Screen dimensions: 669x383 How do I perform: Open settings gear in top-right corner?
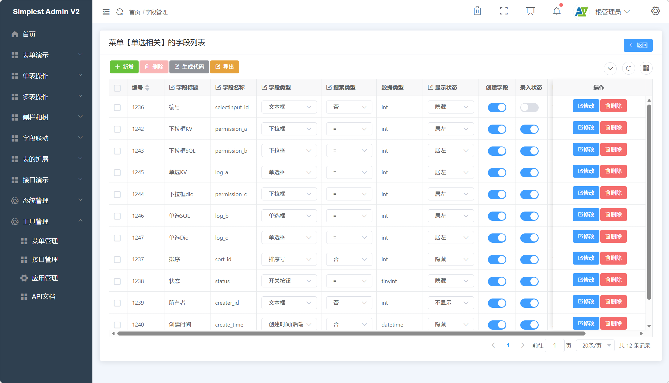tap(655, 11)
